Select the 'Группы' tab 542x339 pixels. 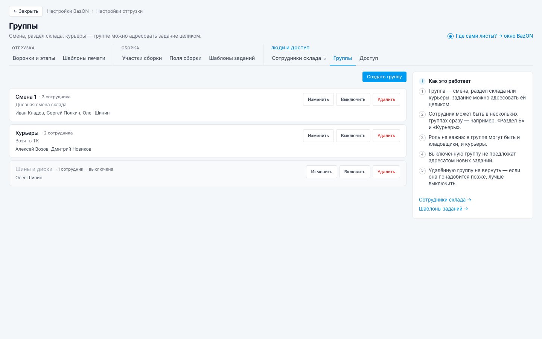[x=343, y=58]
